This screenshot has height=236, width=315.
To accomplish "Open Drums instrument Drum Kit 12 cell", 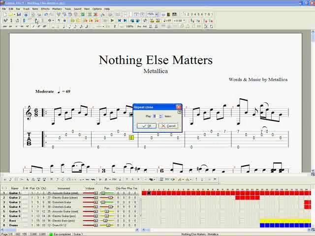I will (64, 225).
